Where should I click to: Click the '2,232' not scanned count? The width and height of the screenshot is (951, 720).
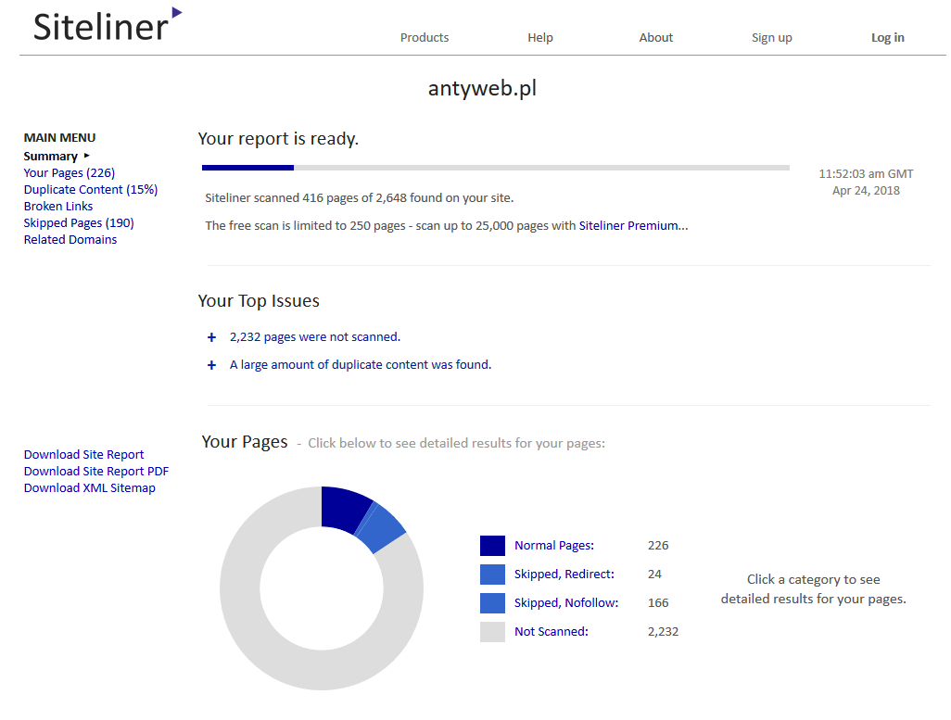coord(663,631)
